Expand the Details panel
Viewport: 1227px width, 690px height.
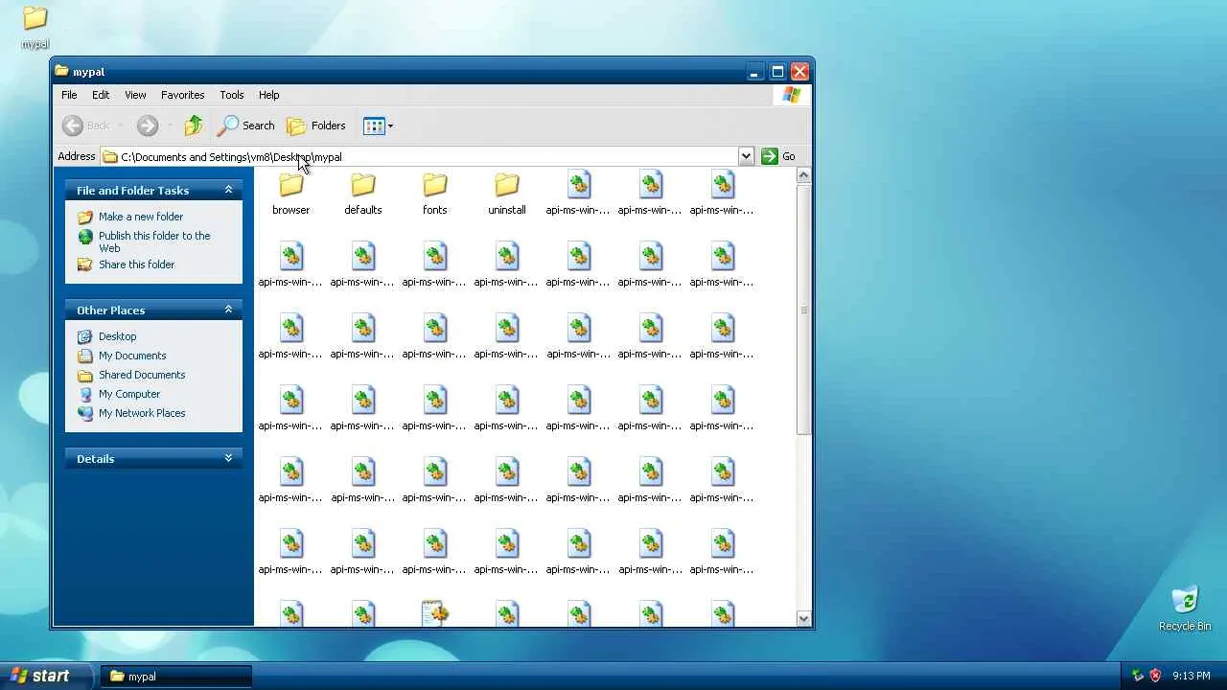[228, 458]
